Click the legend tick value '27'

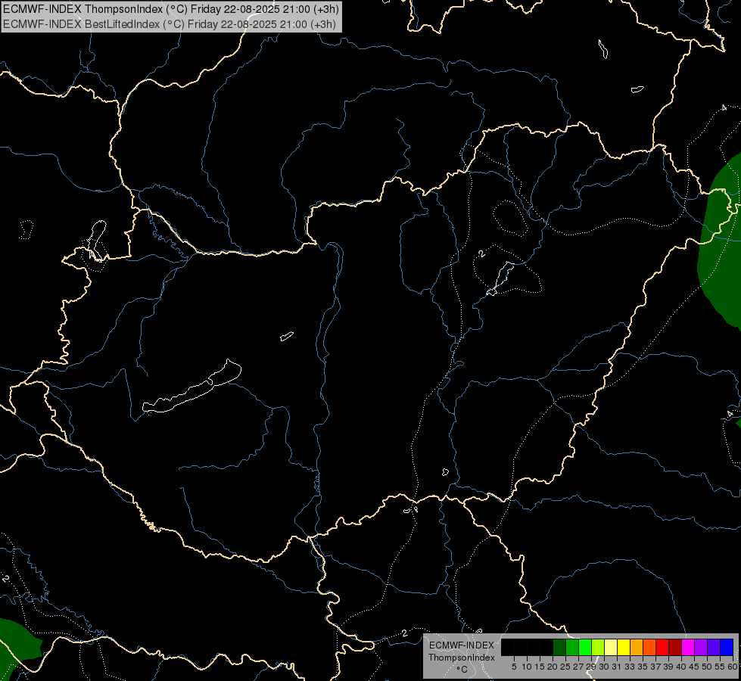[x=578, y=667]
